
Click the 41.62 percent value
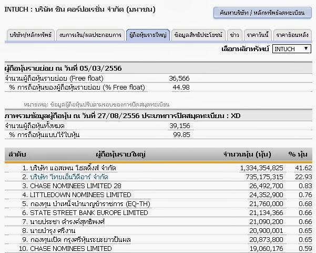point(303,168)
